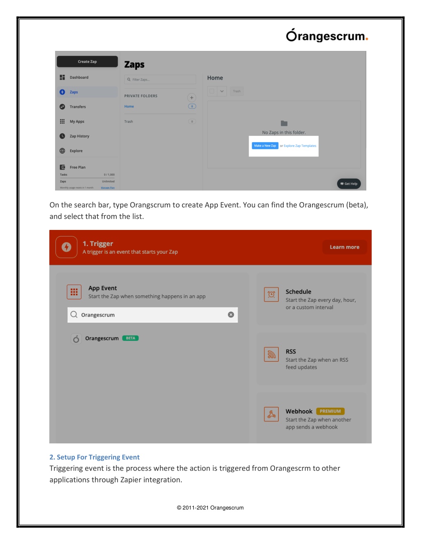This screenshot has height=544, width=421.
Task: Clear the Orangescrum search text
Action: [x=231, y=314]
